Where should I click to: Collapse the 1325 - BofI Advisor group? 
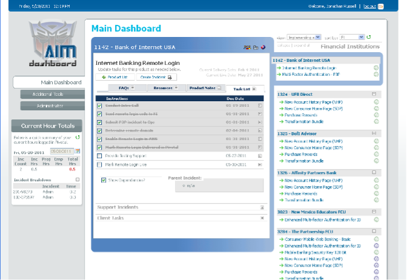374,133
